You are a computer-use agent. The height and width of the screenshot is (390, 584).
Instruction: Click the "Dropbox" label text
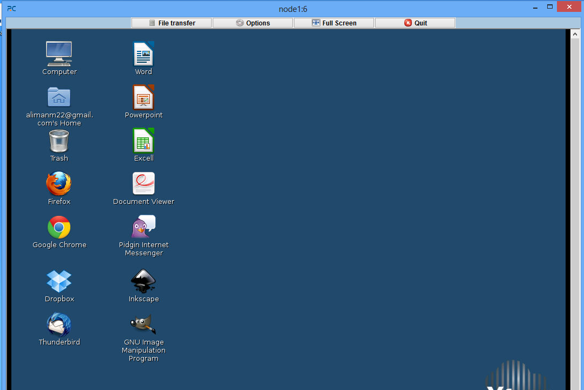click(x=59, y=299)
